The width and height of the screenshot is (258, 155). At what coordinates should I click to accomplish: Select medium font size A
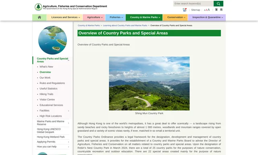click(x=206, y=10)
